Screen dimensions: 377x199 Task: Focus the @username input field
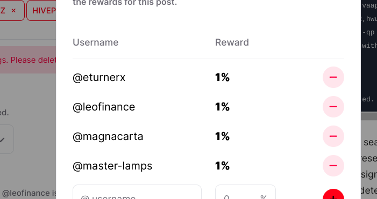(x=137, y=192)
